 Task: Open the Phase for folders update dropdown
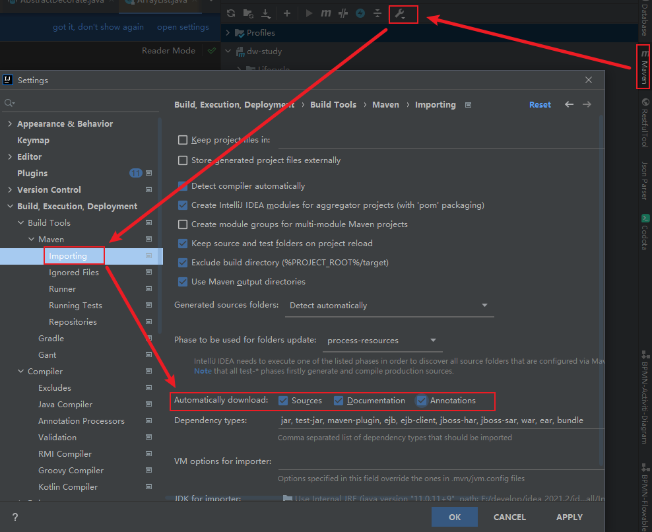[x=382, y=340]
